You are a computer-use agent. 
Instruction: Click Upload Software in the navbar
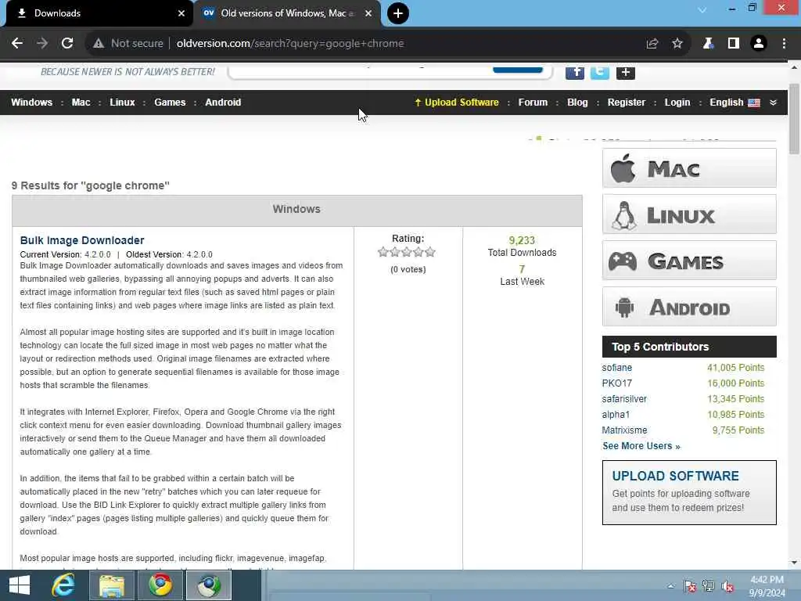(x=457, y=103)
